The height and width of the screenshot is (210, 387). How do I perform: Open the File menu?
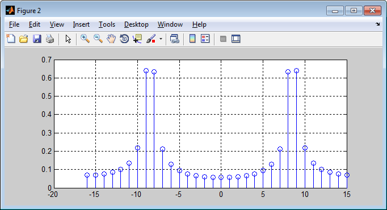(14, 24)
